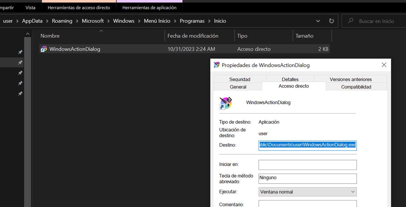Switch to the General tab

coord(238,87)
